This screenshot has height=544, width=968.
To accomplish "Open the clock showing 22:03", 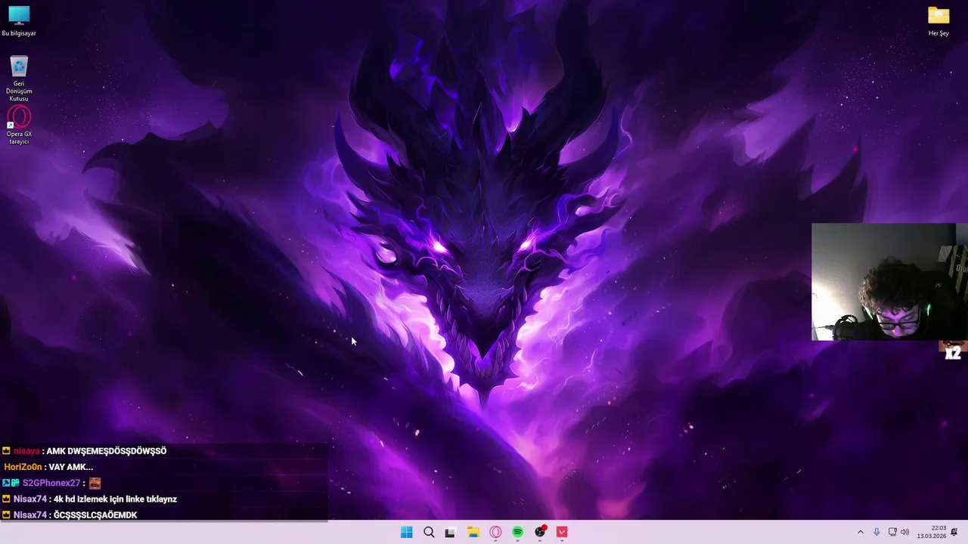I will pos(932,532).
